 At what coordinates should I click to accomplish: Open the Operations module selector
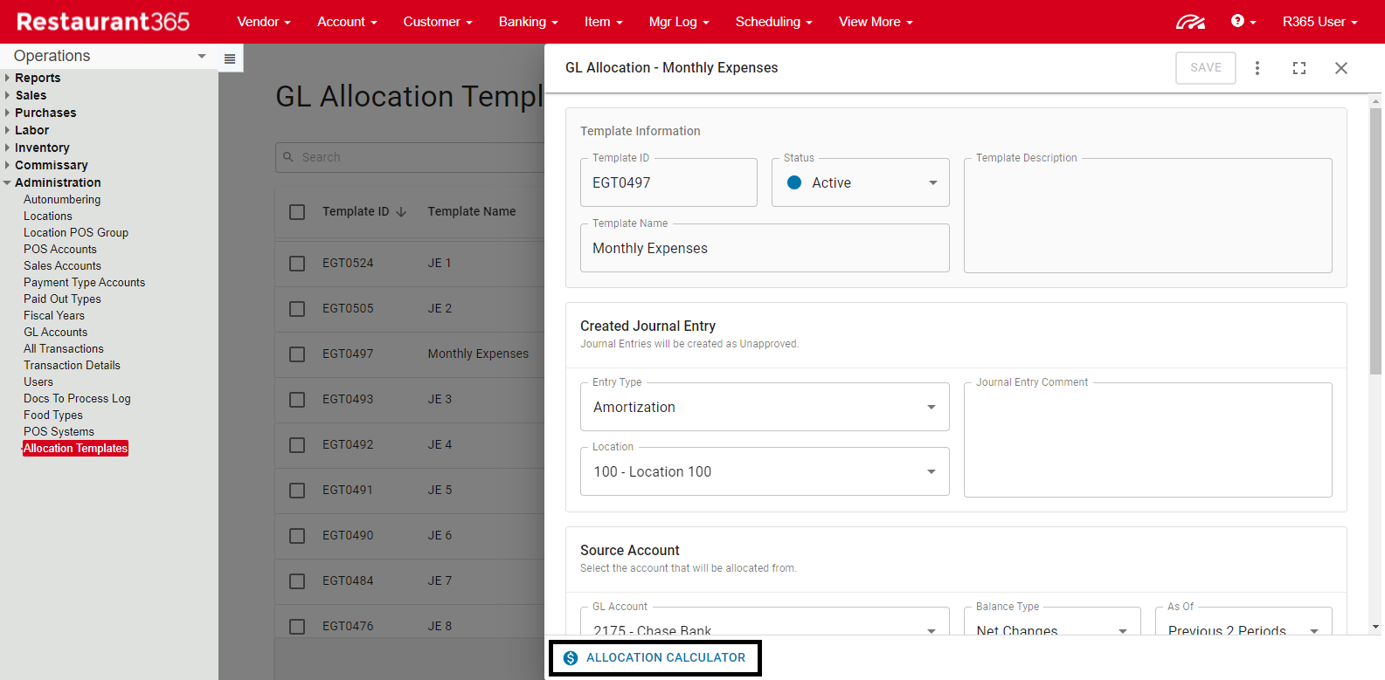coord(109,56)
